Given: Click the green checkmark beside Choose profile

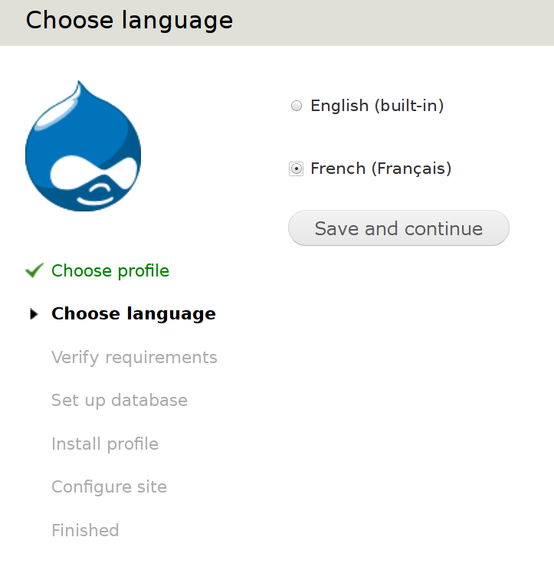Looking at the screenshot, I should point(34,270).
